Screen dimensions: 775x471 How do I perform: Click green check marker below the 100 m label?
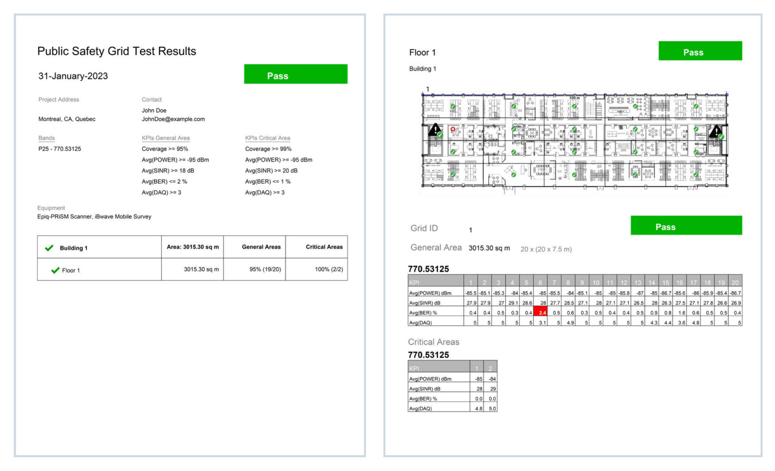click(574, 106)
